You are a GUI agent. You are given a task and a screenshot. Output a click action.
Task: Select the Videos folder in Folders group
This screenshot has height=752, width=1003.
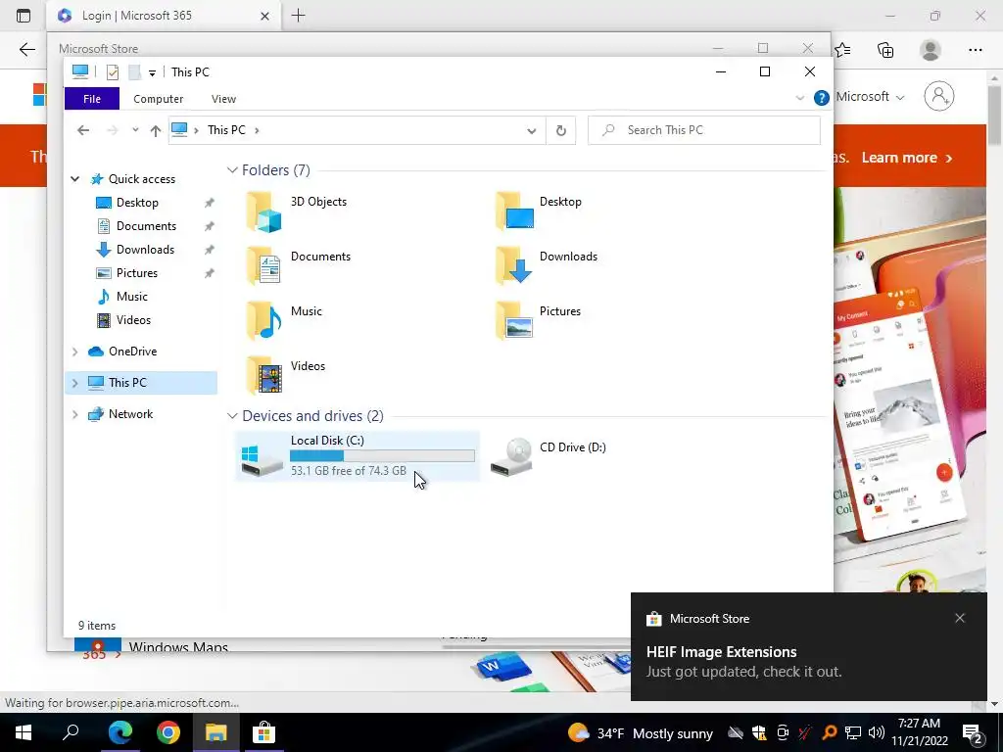(x=285, y=376)
